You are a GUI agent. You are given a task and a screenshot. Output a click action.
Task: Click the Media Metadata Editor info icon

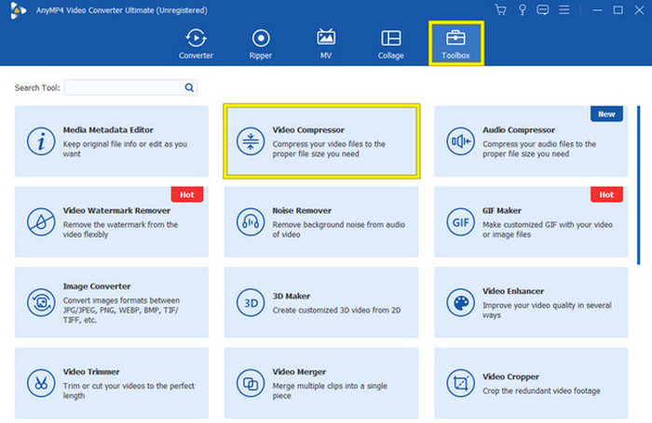coord(41,141)
